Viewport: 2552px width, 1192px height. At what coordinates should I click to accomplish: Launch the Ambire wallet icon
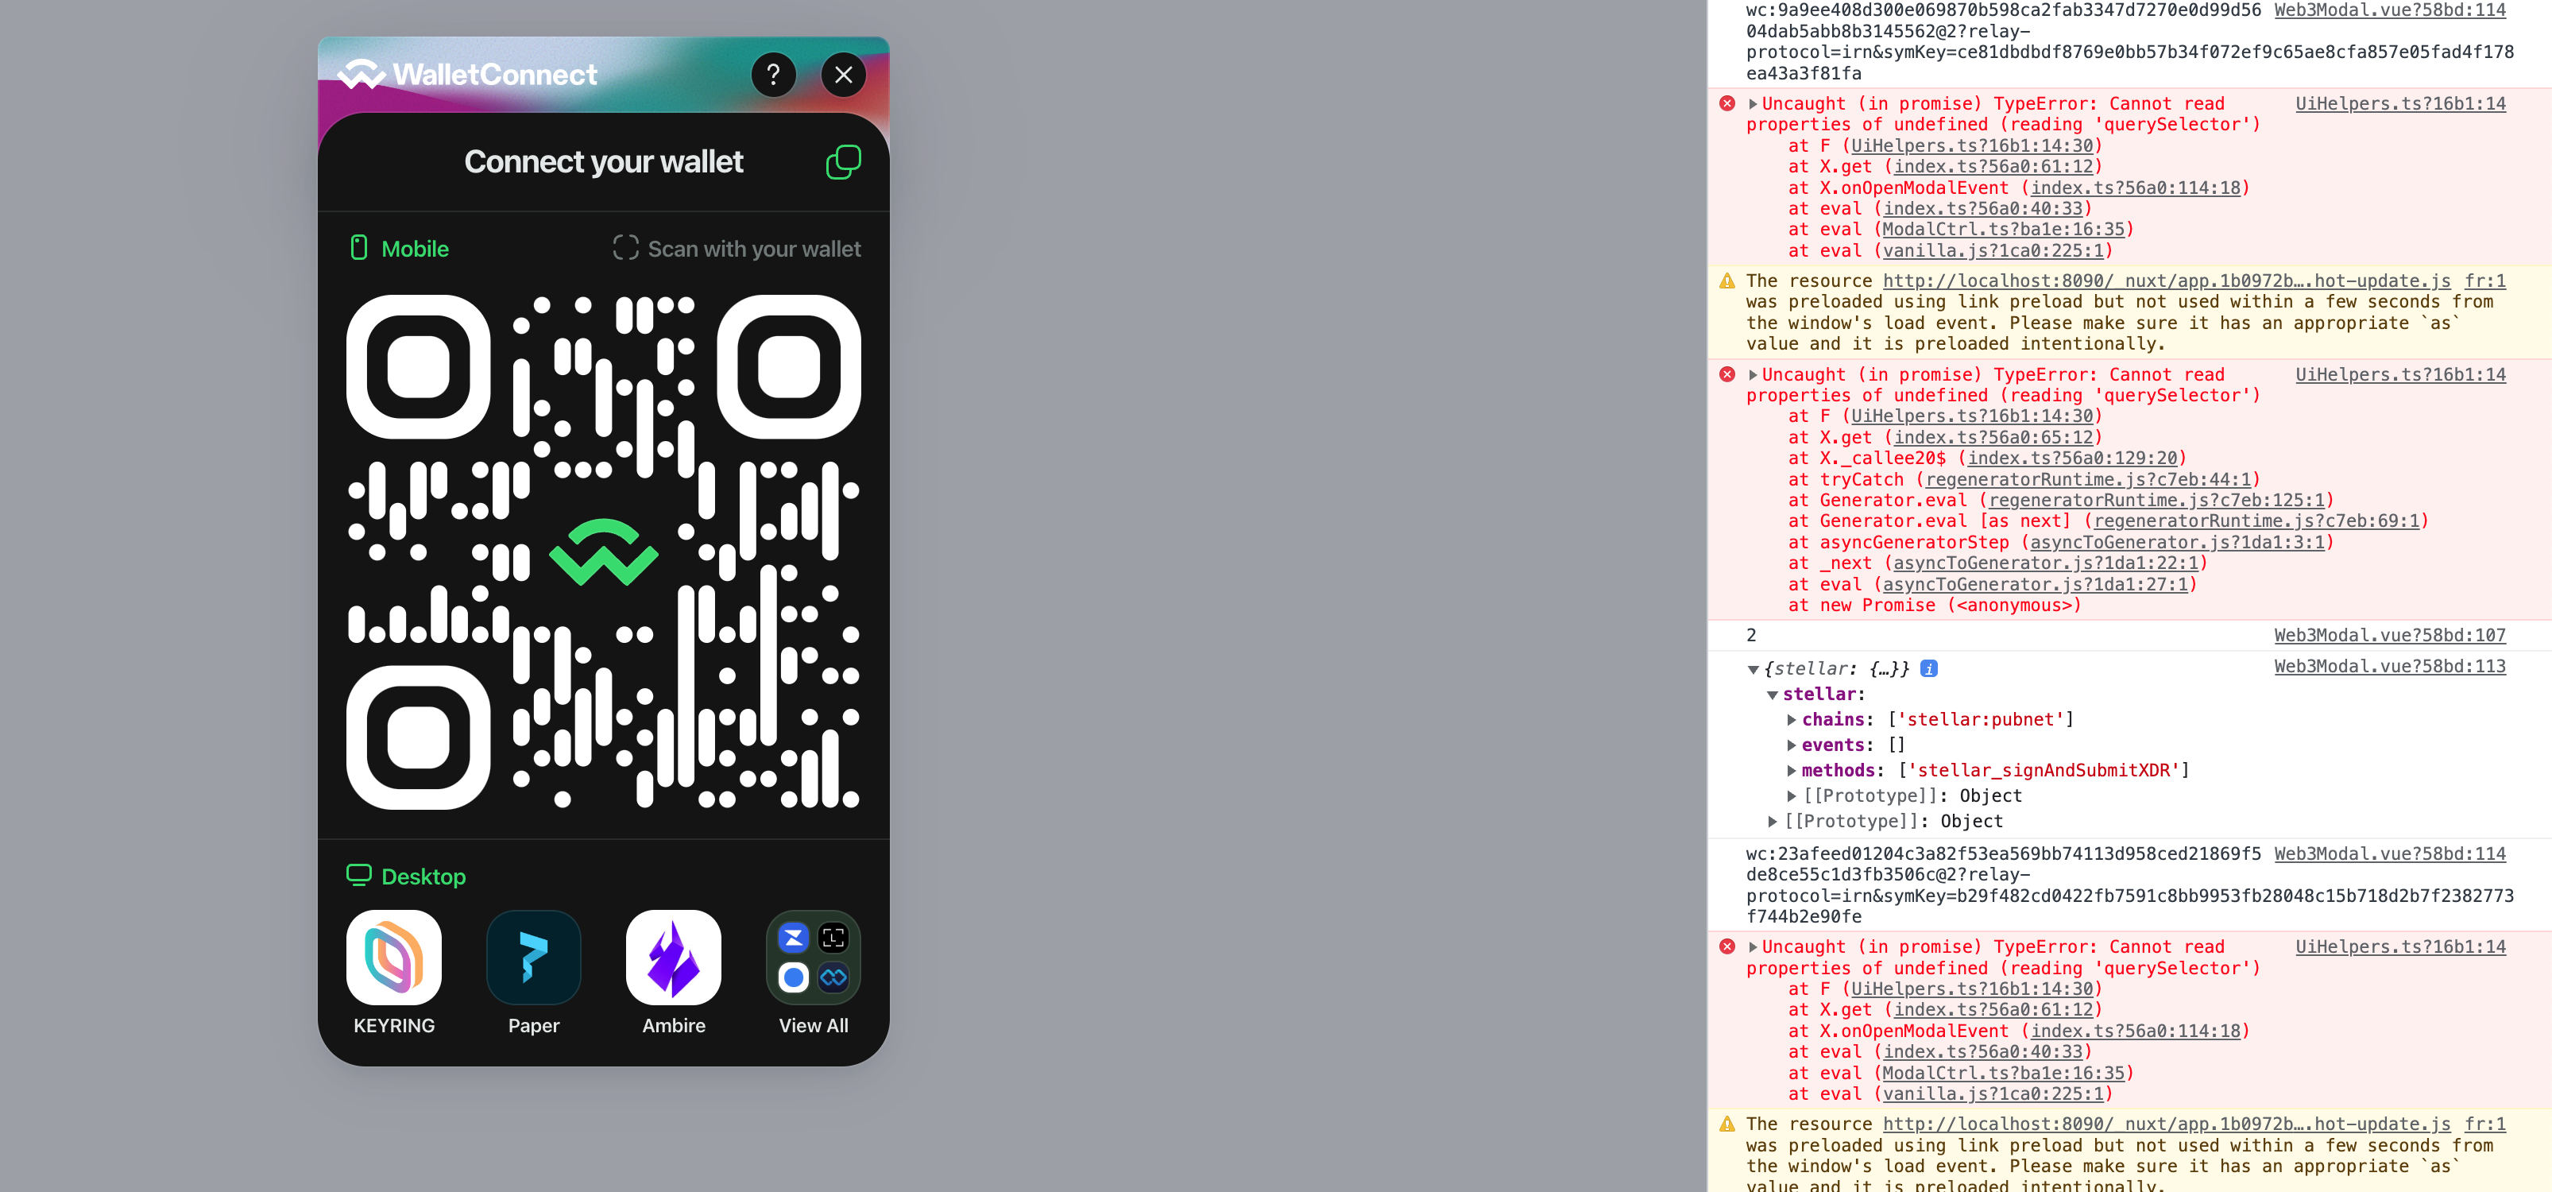tap(673, 957)
